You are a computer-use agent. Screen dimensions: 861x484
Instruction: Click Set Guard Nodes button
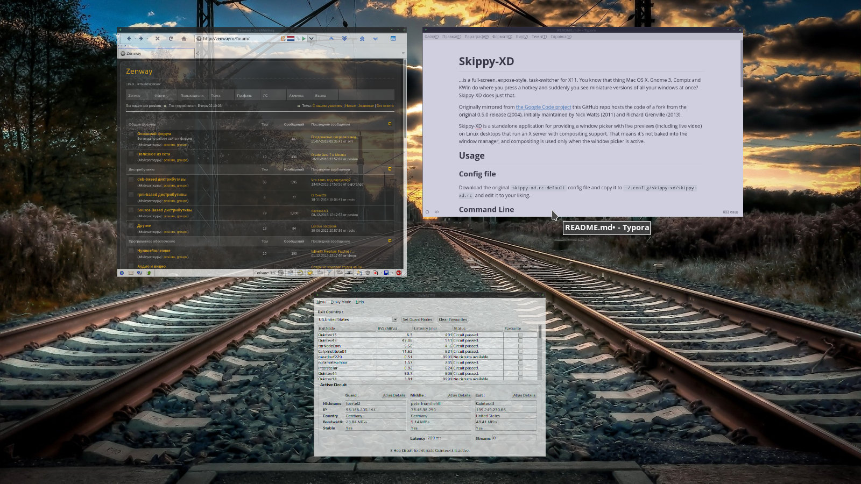tap(417, 319)
